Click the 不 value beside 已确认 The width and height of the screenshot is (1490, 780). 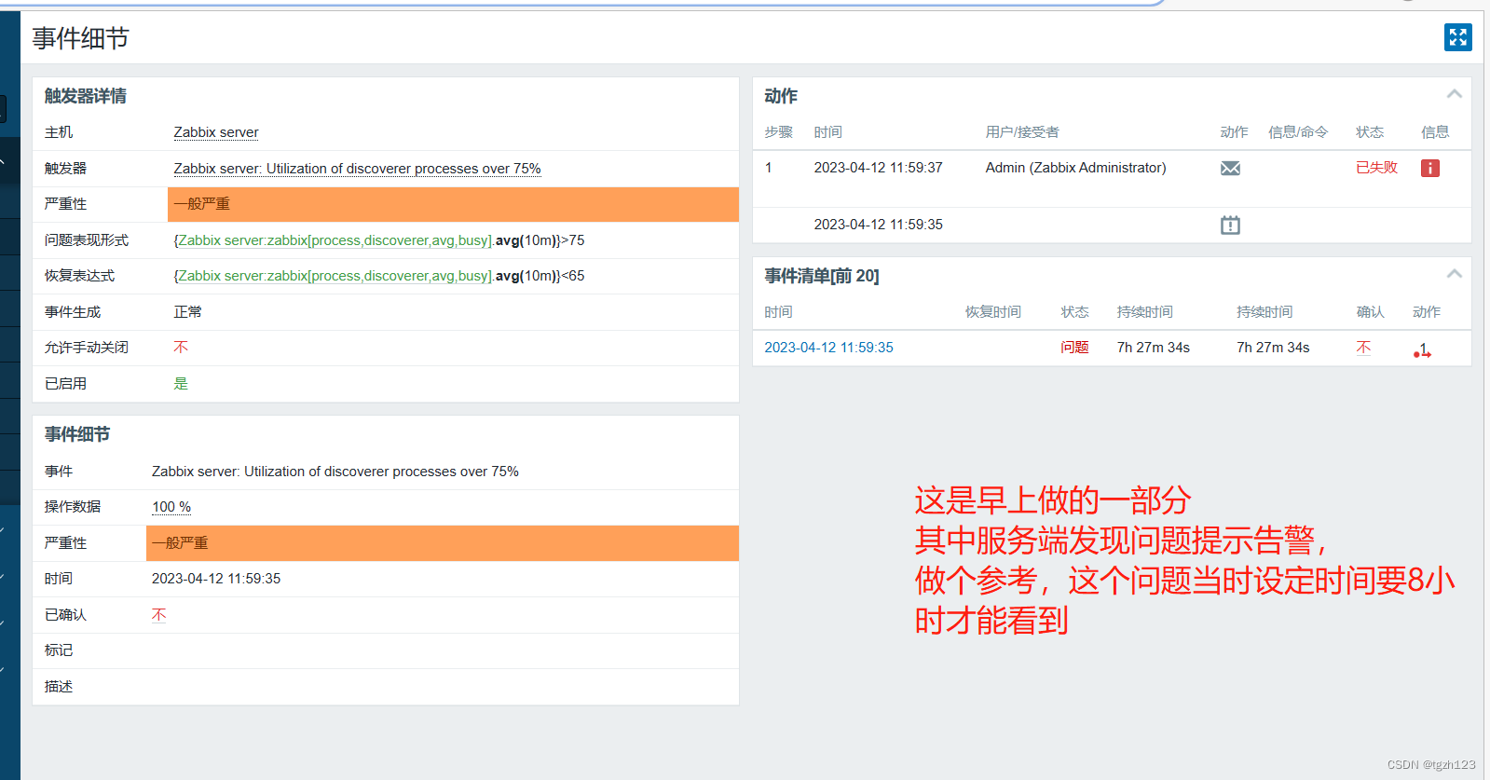point(159,615)
